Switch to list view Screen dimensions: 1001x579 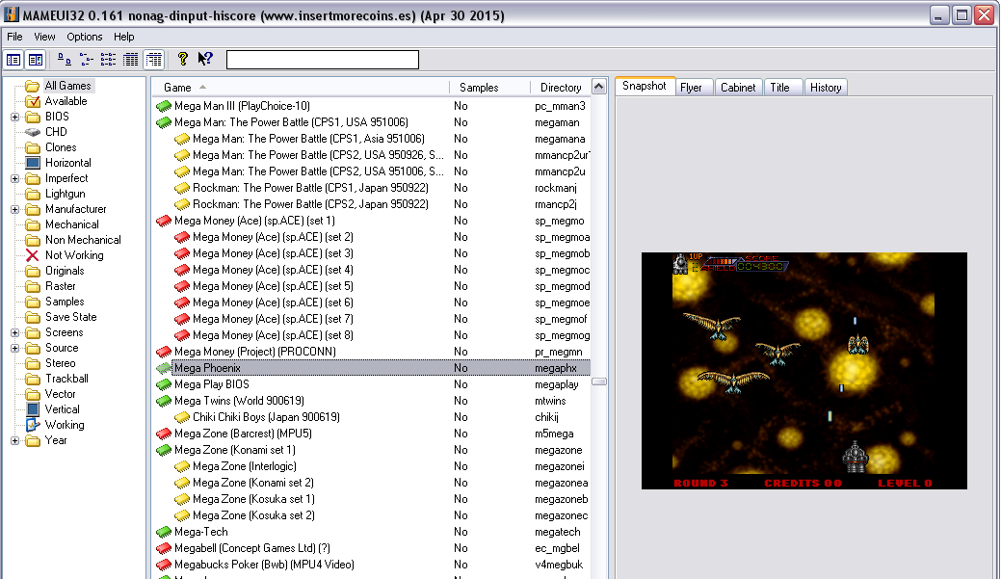109,60
